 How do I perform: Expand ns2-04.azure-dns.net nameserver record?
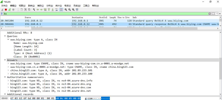click(8, 91)
